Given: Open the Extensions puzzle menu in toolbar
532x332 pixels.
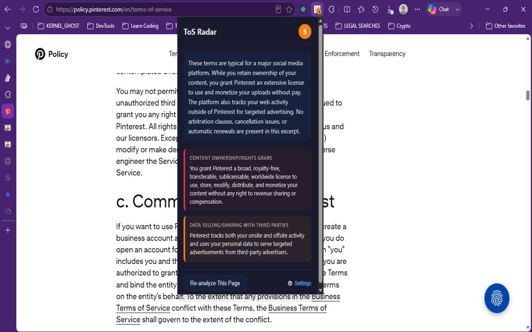Looking at the screenshot, I should coord(331,9).
